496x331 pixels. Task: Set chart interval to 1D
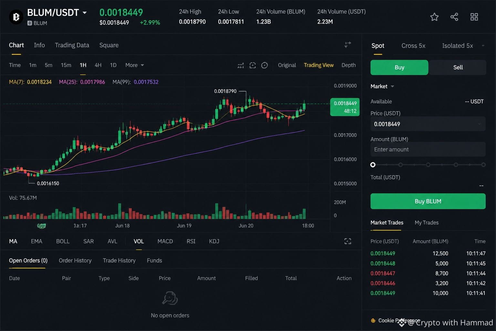coord(113,65)
